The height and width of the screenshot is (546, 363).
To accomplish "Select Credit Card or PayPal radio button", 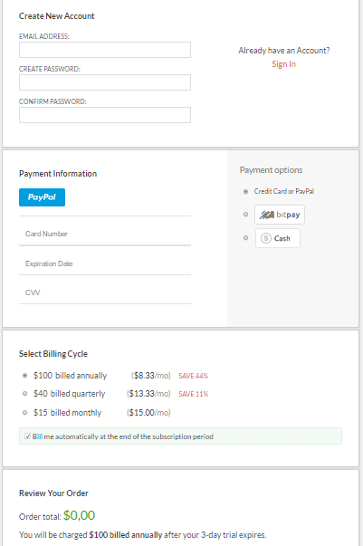I will (x=245, y=192).
